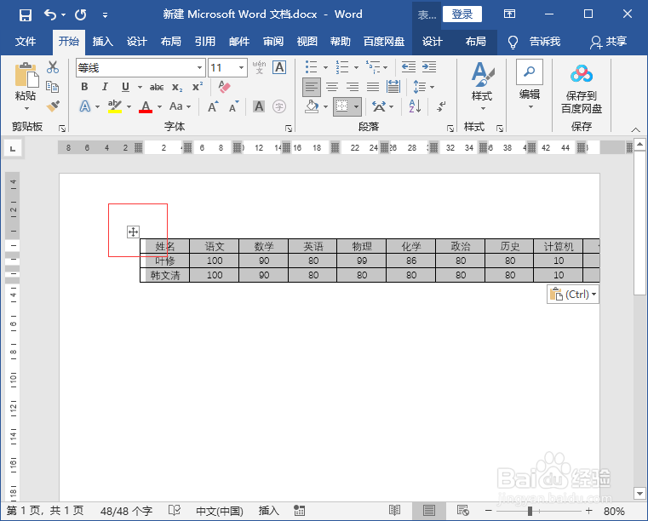Toggle subscript formatting

[x=177, y=87]
